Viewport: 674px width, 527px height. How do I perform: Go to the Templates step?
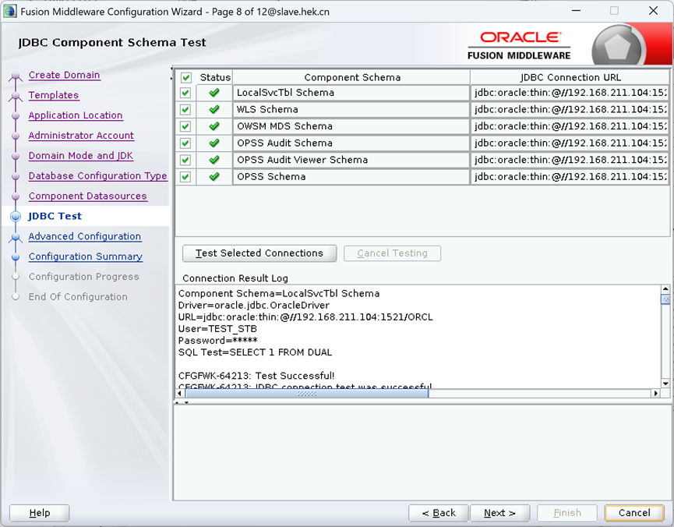pos(54,95)
